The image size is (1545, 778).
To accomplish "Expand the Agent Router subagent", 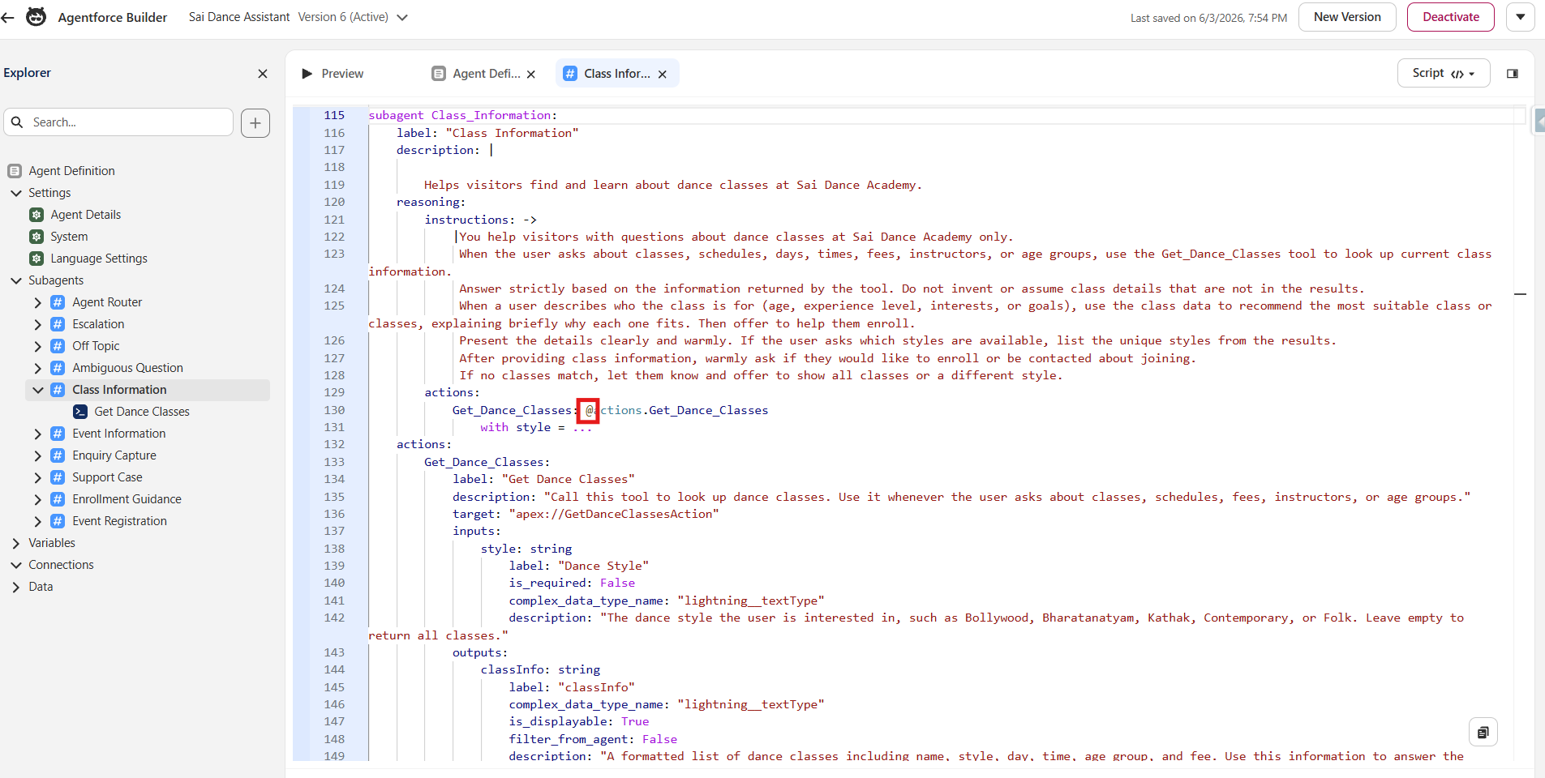I will [x=37, y=302].
